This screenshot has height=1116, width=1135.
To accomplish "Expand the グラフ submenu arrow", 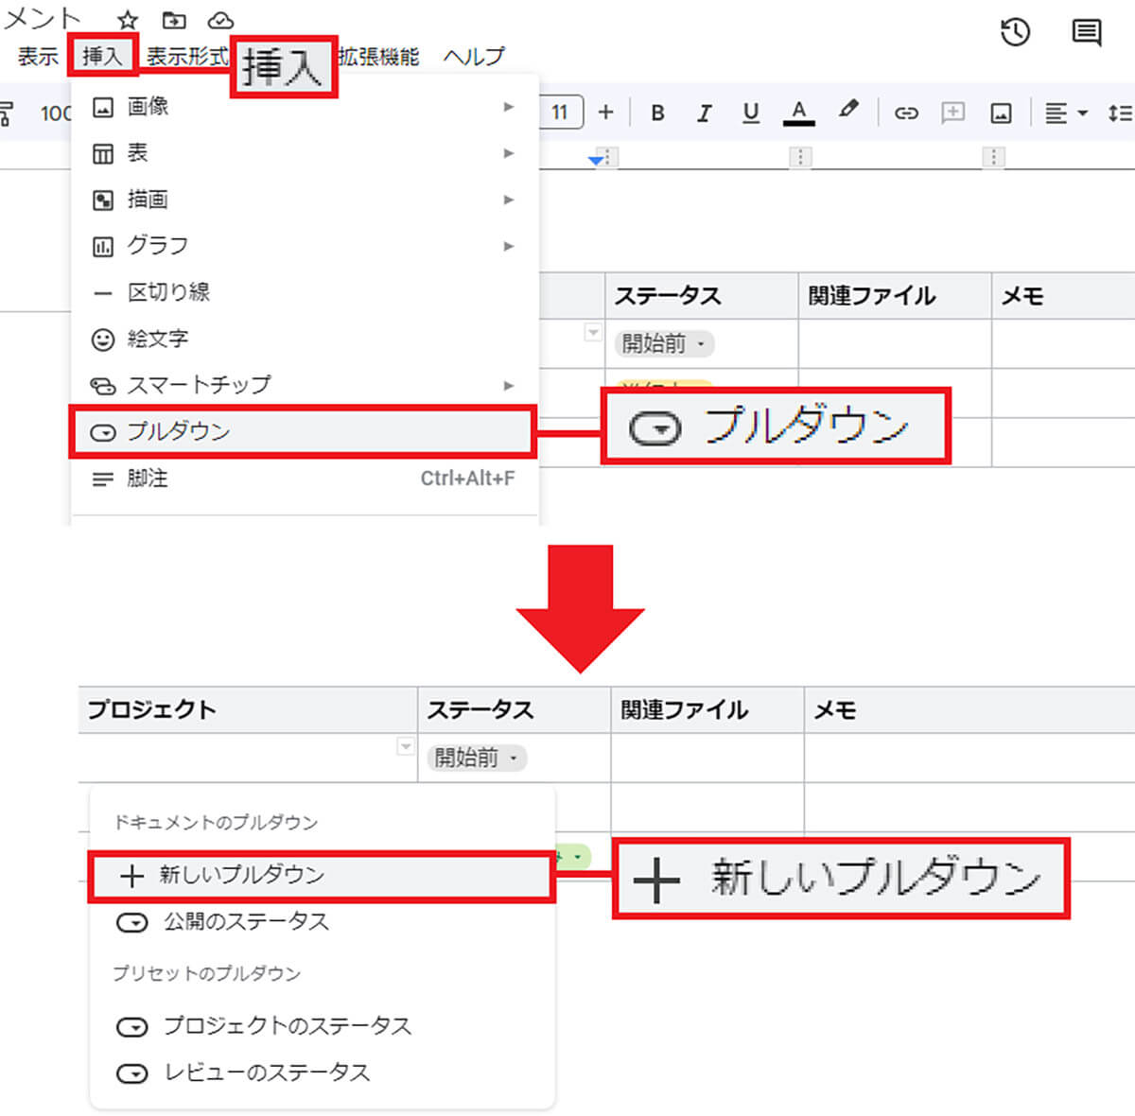I will click(509, 246).
